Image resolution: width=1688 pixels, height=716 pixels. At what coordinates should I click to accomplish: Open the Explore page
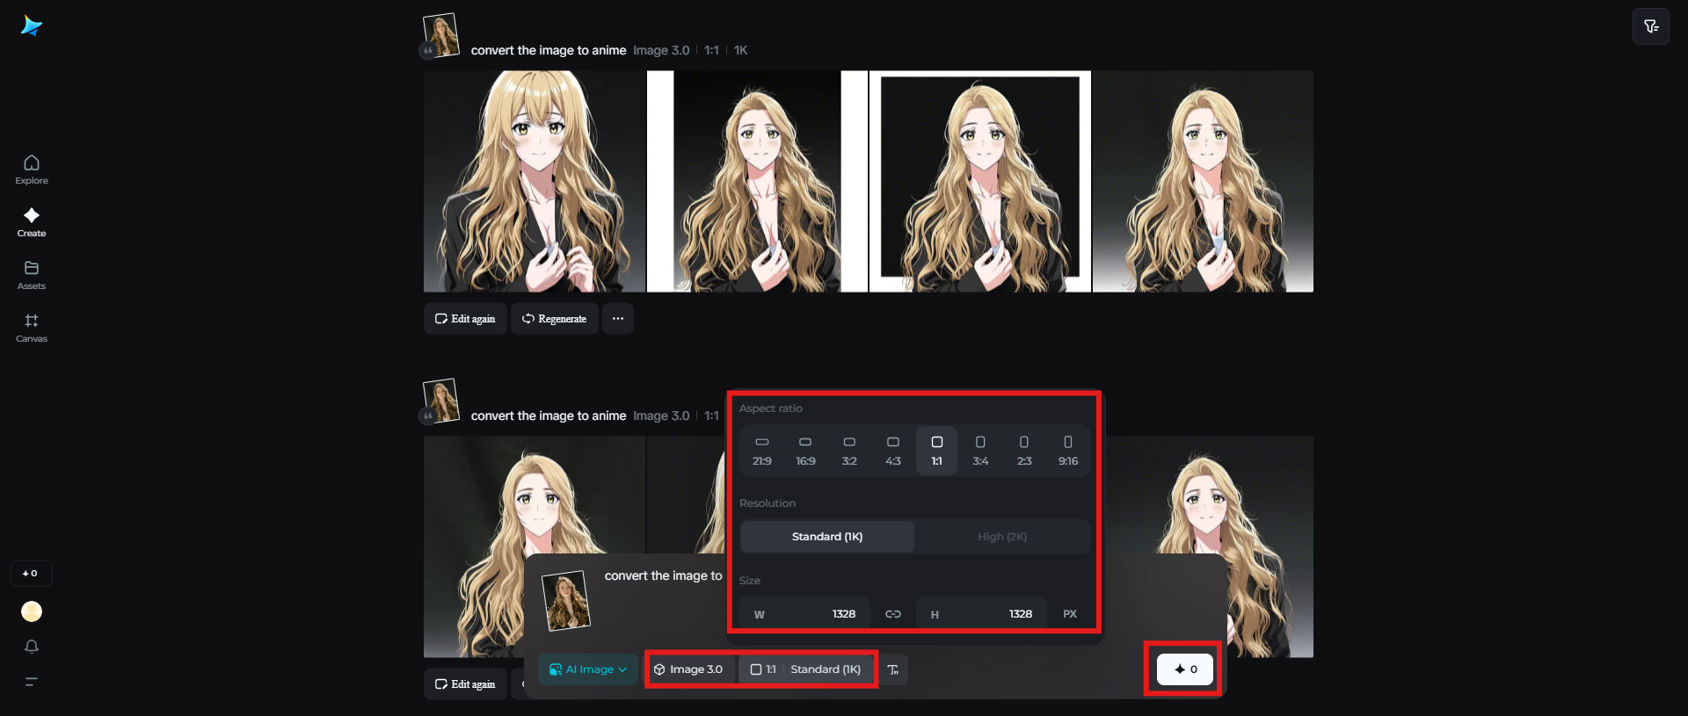click(x=32, y=170)
